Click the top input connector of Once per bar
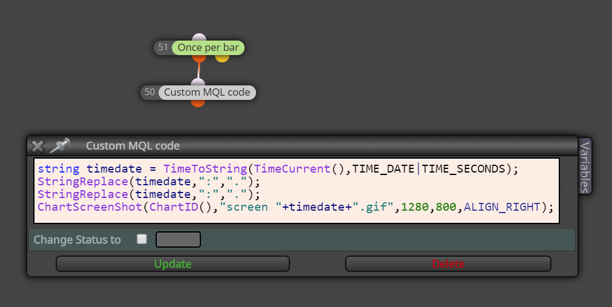612x307 pixels. [199, 37]
